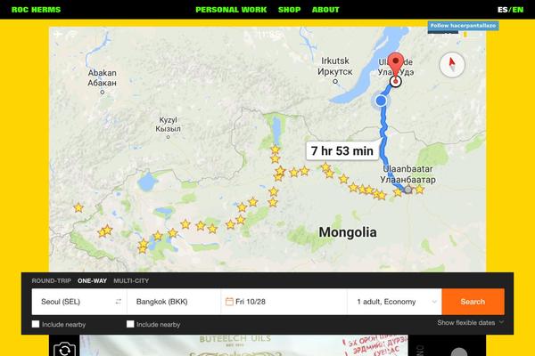Click the star just east of Ulaanbaatar

(x=420, y=189)
